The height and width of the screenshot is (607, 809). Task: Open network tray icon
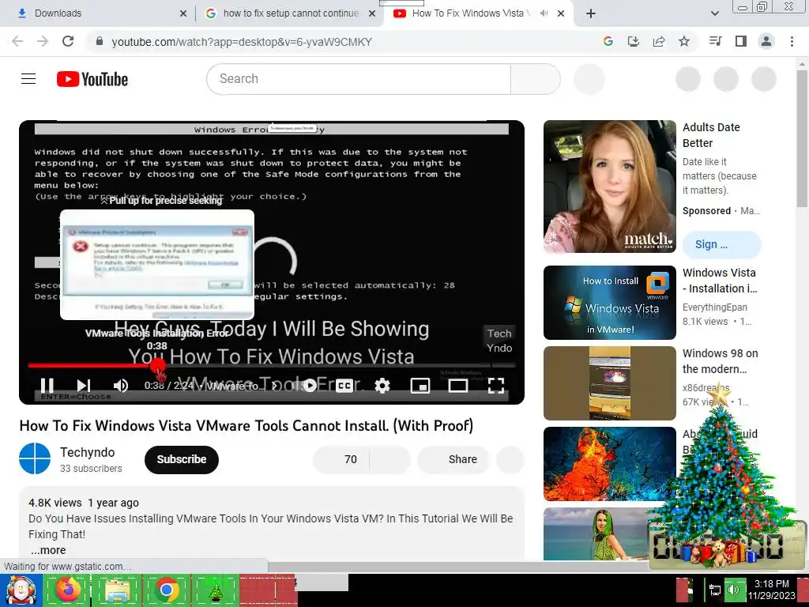click(714, 590)
